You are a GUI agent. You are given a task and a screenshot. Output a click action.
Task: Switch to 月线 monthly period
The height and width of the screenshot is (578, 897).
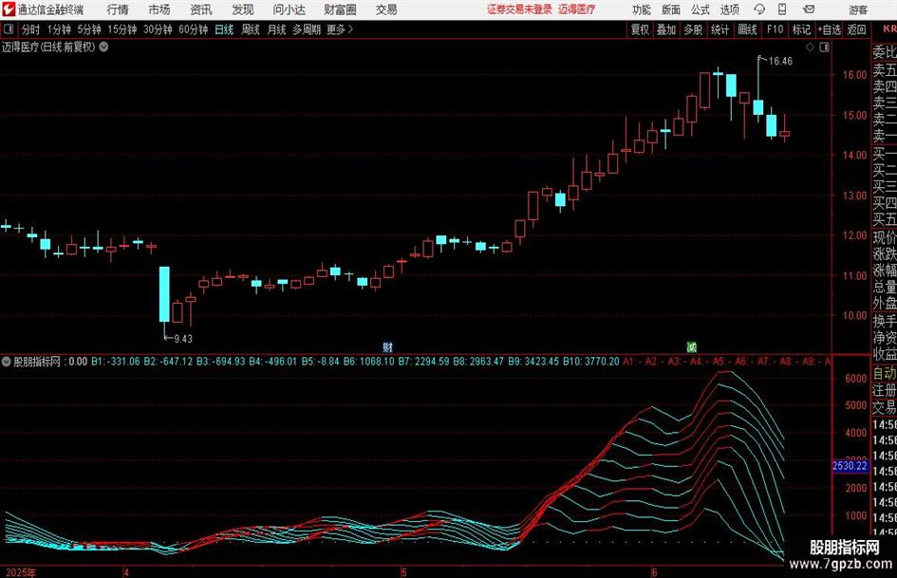(277, 29)
